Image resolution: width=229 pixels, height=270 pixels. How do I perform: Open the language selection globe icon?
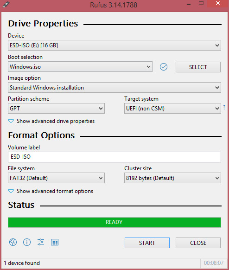pyautogui.click(x=13, y=242)
